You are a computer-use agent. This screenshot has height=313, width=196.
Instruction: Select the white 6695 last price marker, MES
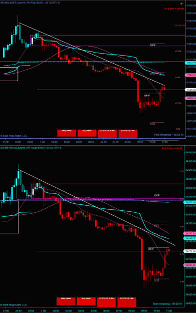point(191,90)
